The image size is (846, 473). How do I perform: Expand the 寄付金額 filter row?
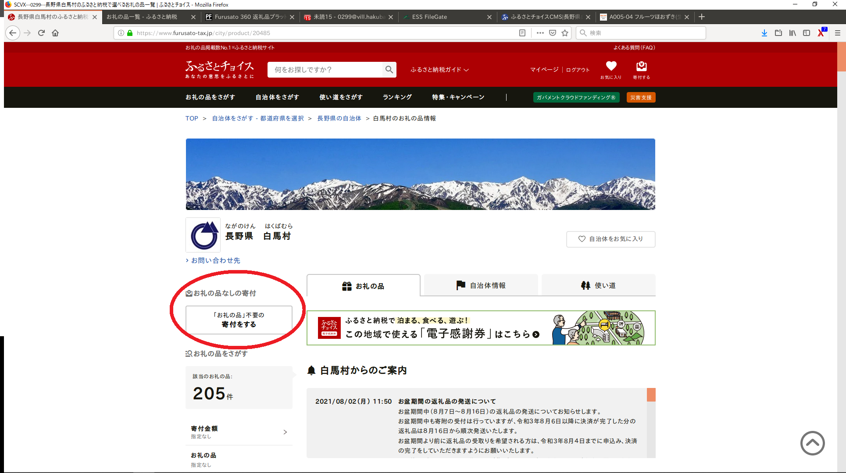[239, 432]
